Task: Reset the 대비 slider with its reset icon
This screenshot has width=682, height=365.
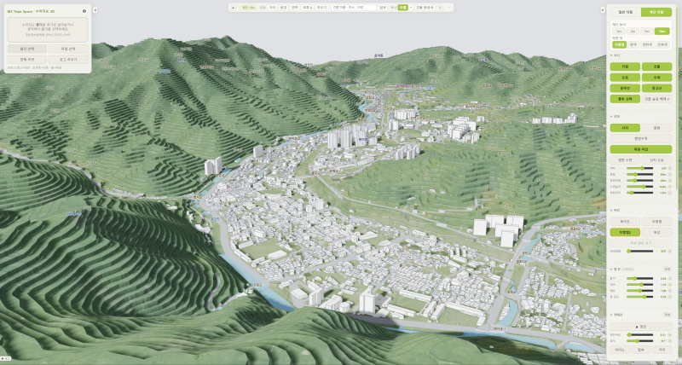Action: [x=670, y=285]
